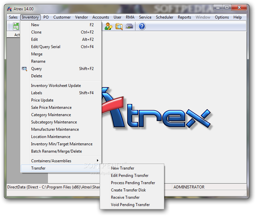
Task: Open Manufacturer Maintenance
Action: point(61,129)
